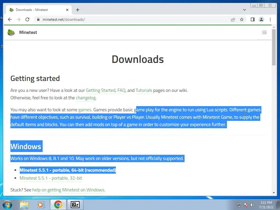This screenshot has width=280, height=210.
Task: Click the scrollbar down arrow
Action: click(274, 193)
